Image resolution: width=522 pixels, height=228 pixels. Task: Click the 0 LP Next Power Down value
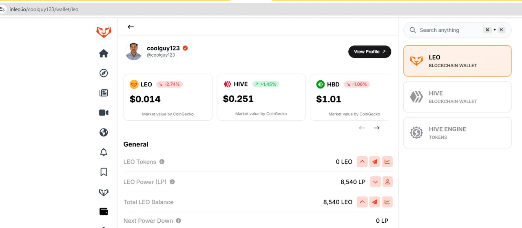click(x=382, y=221)
